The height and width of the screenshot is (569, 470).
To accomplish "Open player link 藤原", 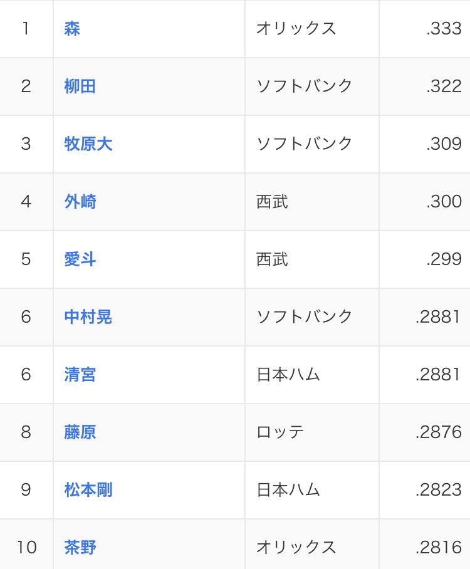I will pyautogui.click(x=80, y=432).
